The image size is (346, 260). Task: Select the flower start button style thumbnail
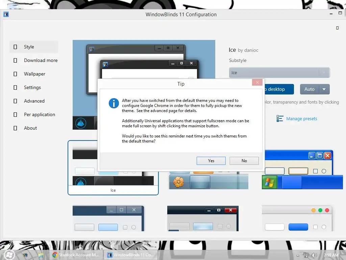click(208, 180)
